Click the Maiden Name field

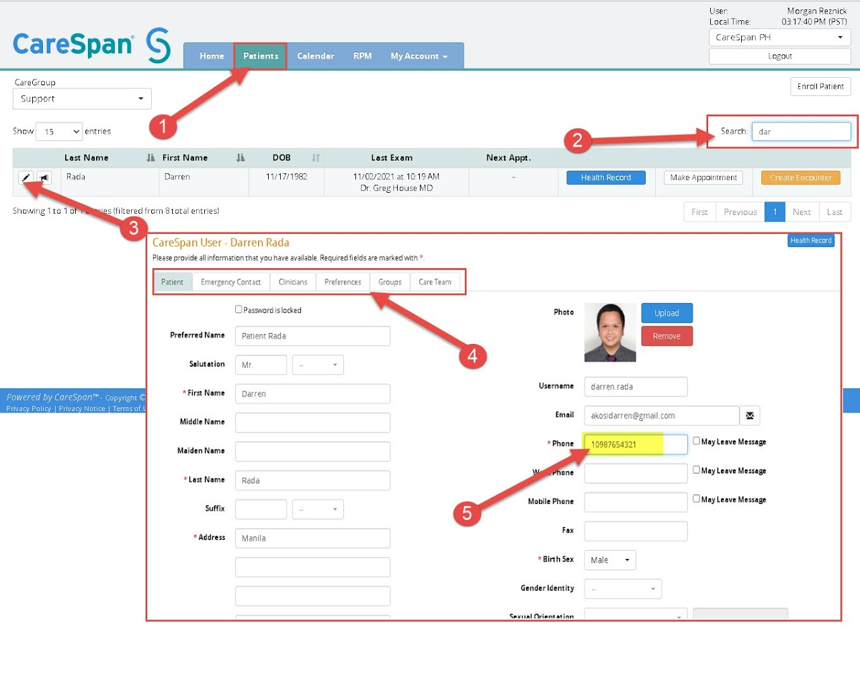312,451
